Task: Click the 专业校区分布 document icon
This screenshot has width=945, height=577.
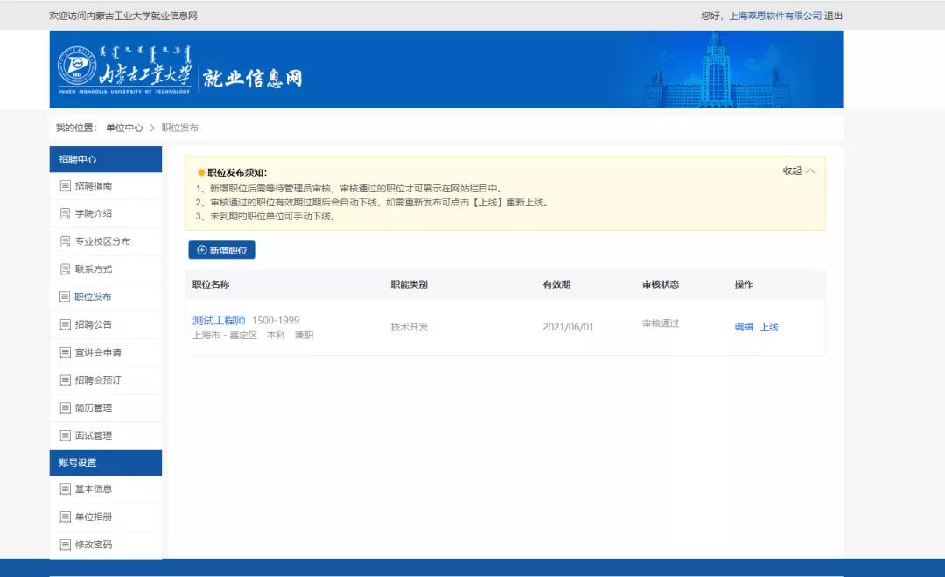Action: pos(65,241)
